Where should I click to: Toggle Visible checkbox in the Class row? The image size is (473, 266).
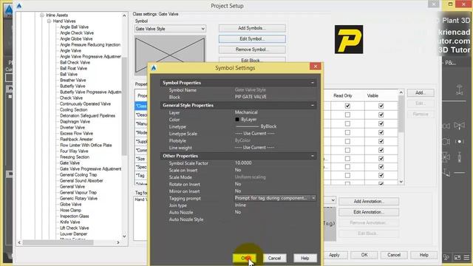[381, 106]
